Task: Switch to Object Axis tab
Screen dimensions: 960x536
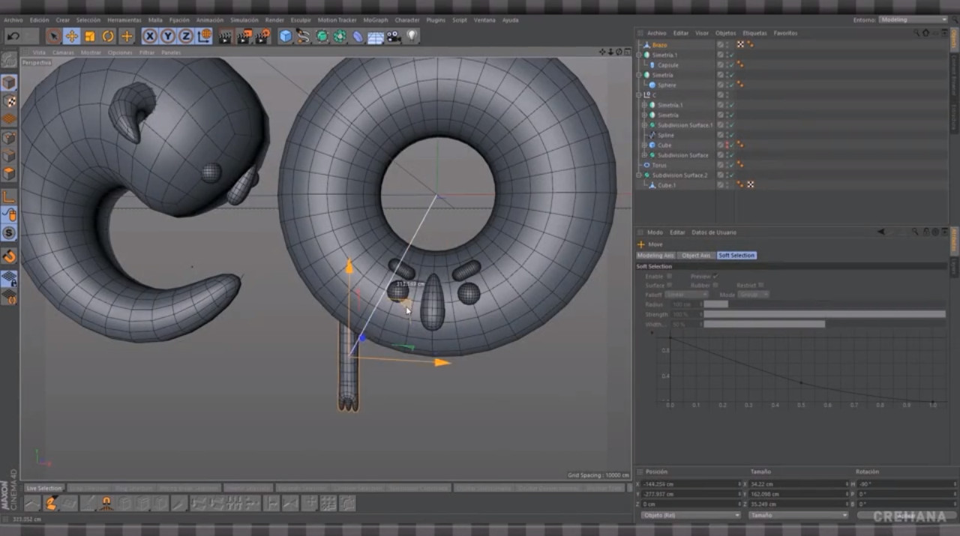Action: (x=696, y=256)
